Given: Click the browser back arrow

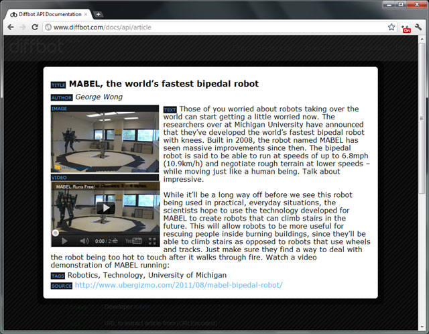Looking at the screenshot, I should click(x=10, y=27).
